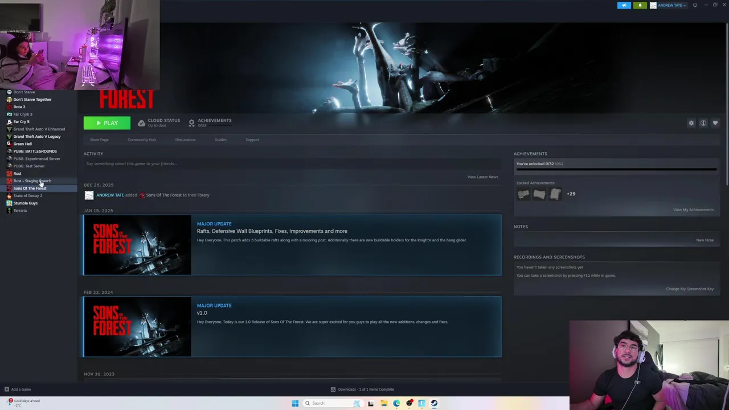Add game to favorites with the heart icon
This screenshot has height=410, width=729.
[715, 123]
